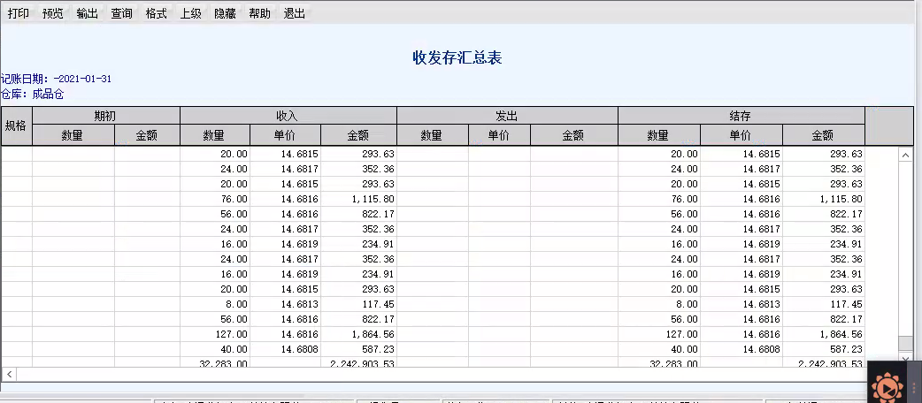Select 结存 total amount 2,242,903.53
The image size is (922, 403).
coord(823,362)
